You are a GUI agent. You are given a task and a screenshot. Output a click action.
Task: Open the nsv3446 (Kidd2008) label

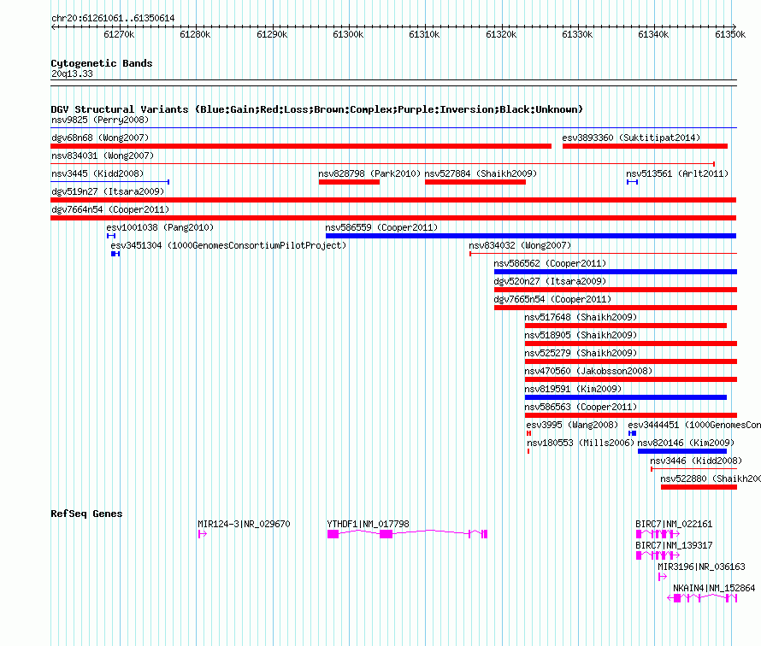tap(695, 461)
